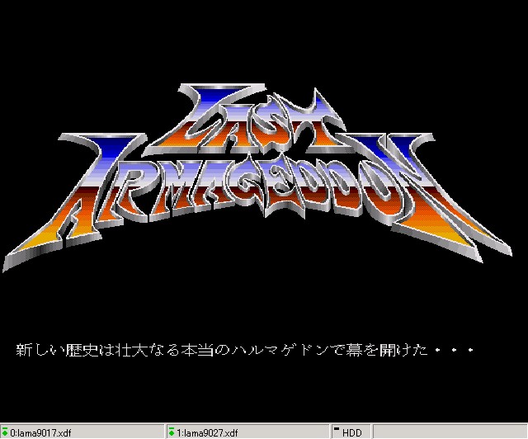Click the HDD label in status bar
The image size is (528, 439).
pyautogui.click(x=352, y=432)
